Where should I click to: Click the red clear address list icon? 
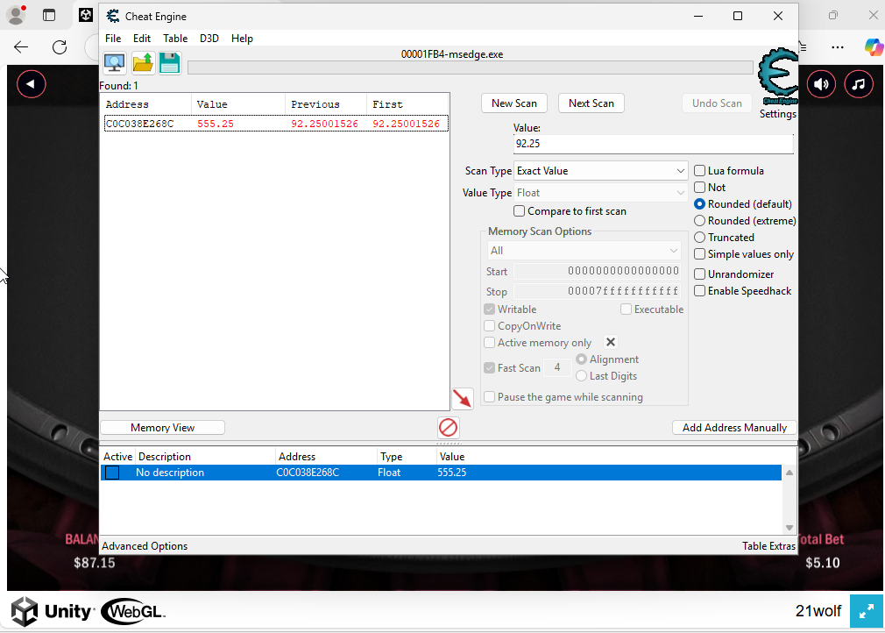click(448, 428)
